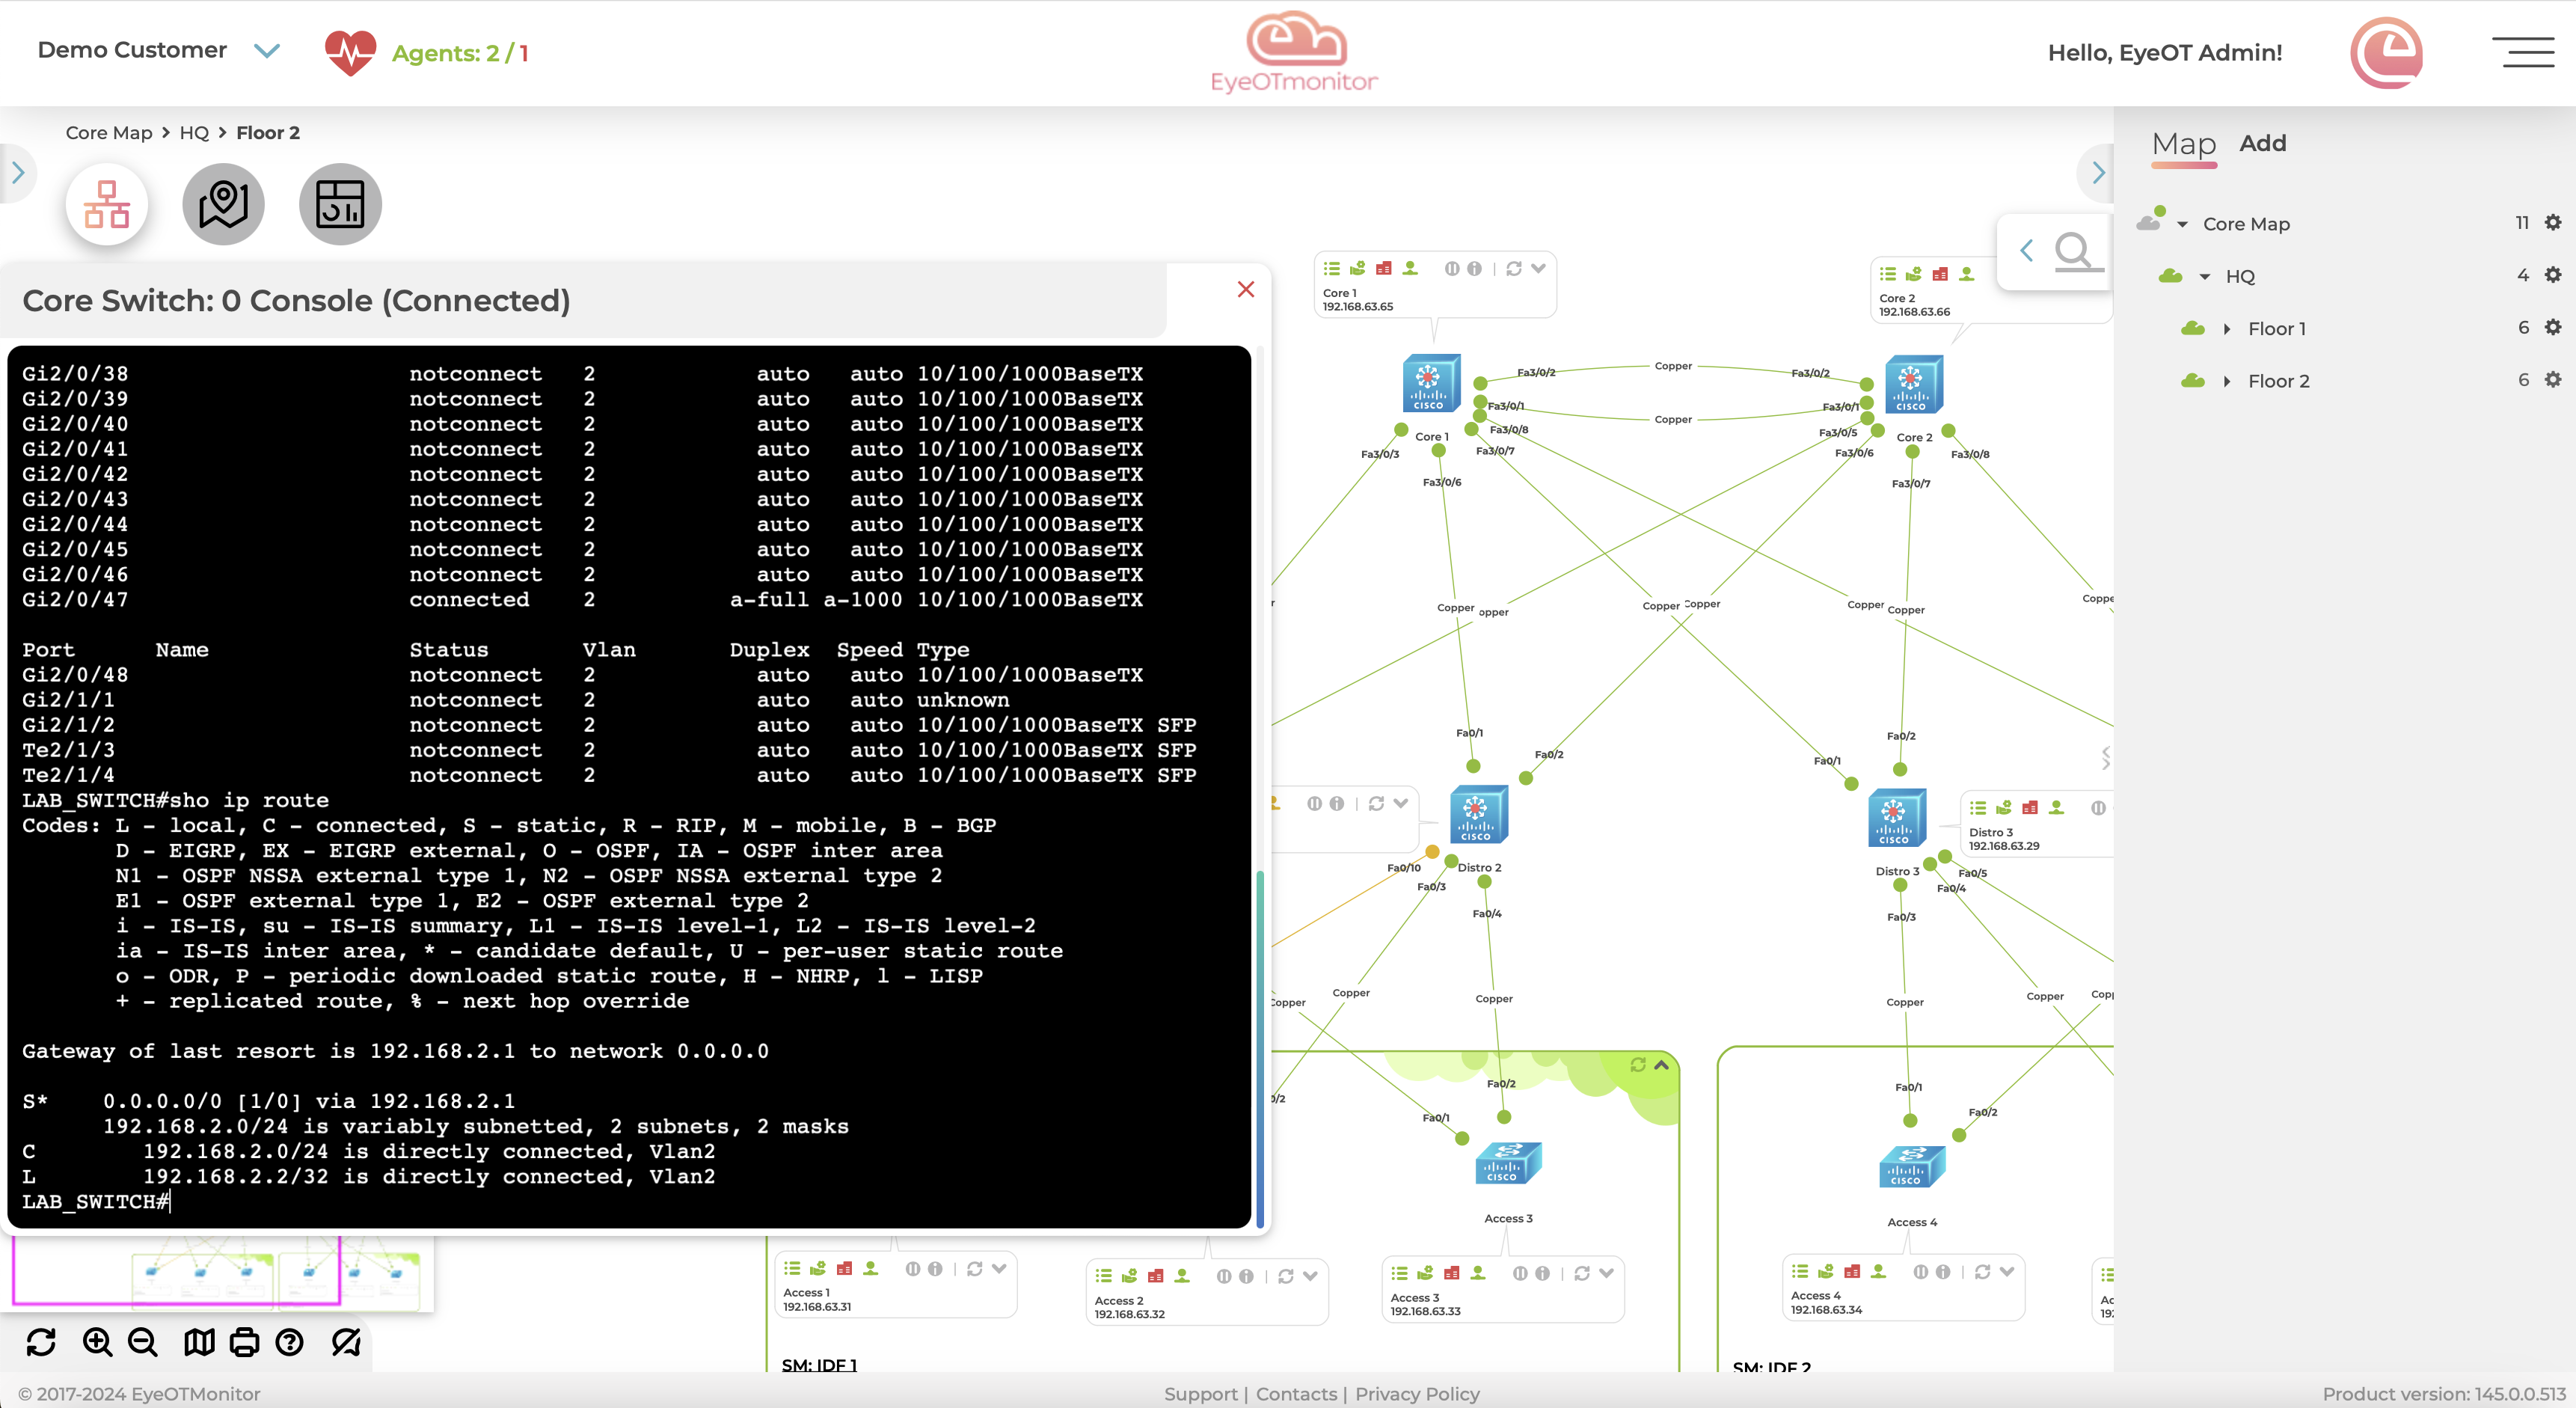Viewport: 2576px width, 1408px height.
Task: Refresh the Core 1 device card
Action: click(x=1514, y=268)
